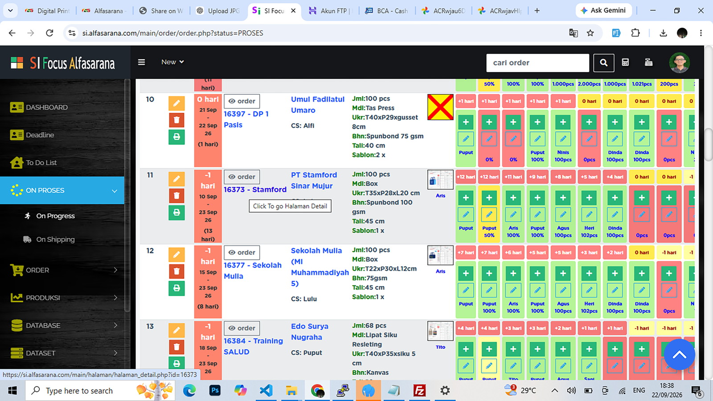Expand the ORDER sidebar menu
This screenshot has width=713, height=401.
click(62, 270)
